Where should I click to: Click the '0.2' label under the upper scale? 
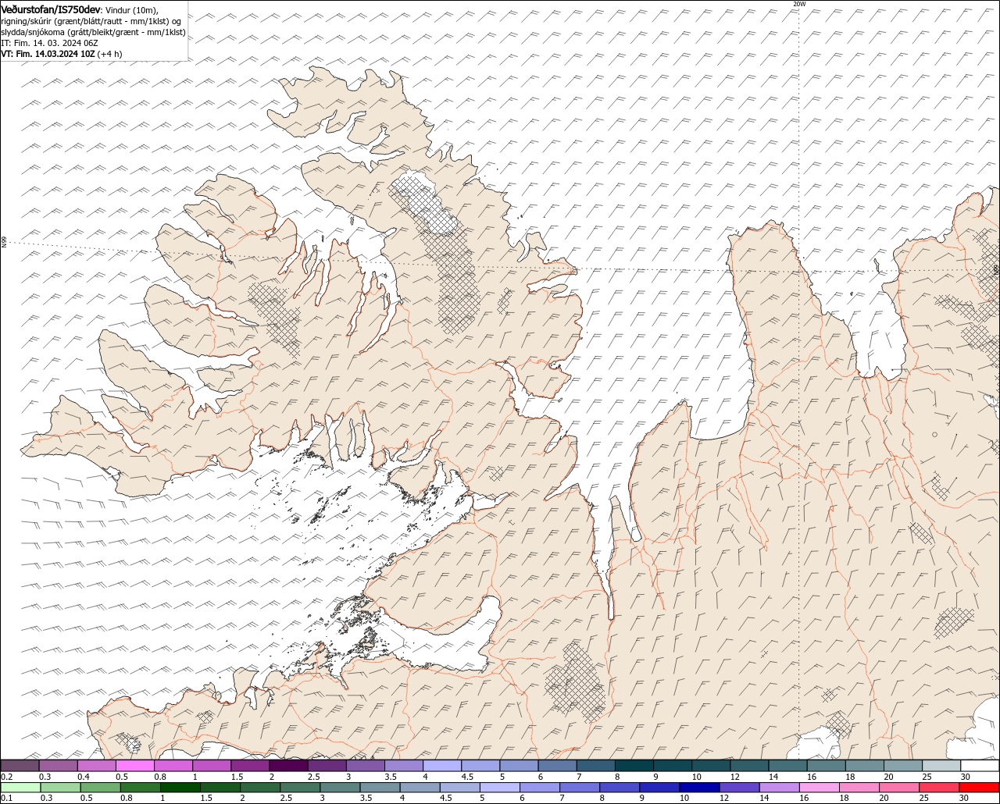click(x=7, y=777)
